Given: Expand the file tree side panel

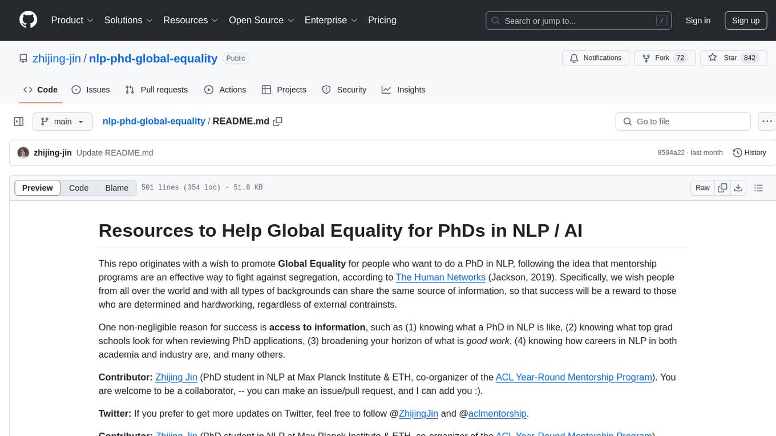Looking at the screenshot, I should click(19, 122).
